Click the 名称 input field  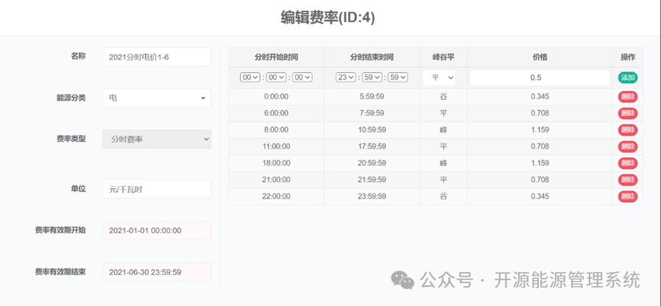point(157,57)
